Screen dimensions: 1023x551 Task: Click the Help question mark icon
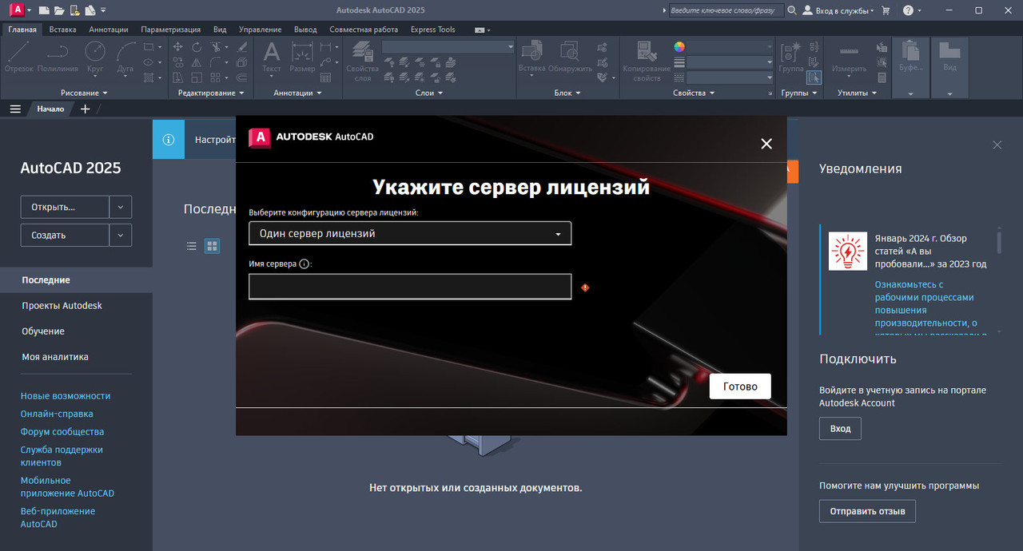click(x=908, y=10)
